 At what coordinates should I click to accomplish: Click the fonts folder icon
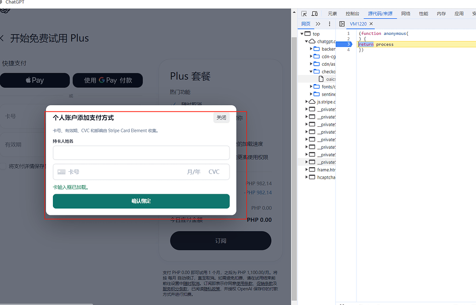pyautogui.click(x=316, y=86)
